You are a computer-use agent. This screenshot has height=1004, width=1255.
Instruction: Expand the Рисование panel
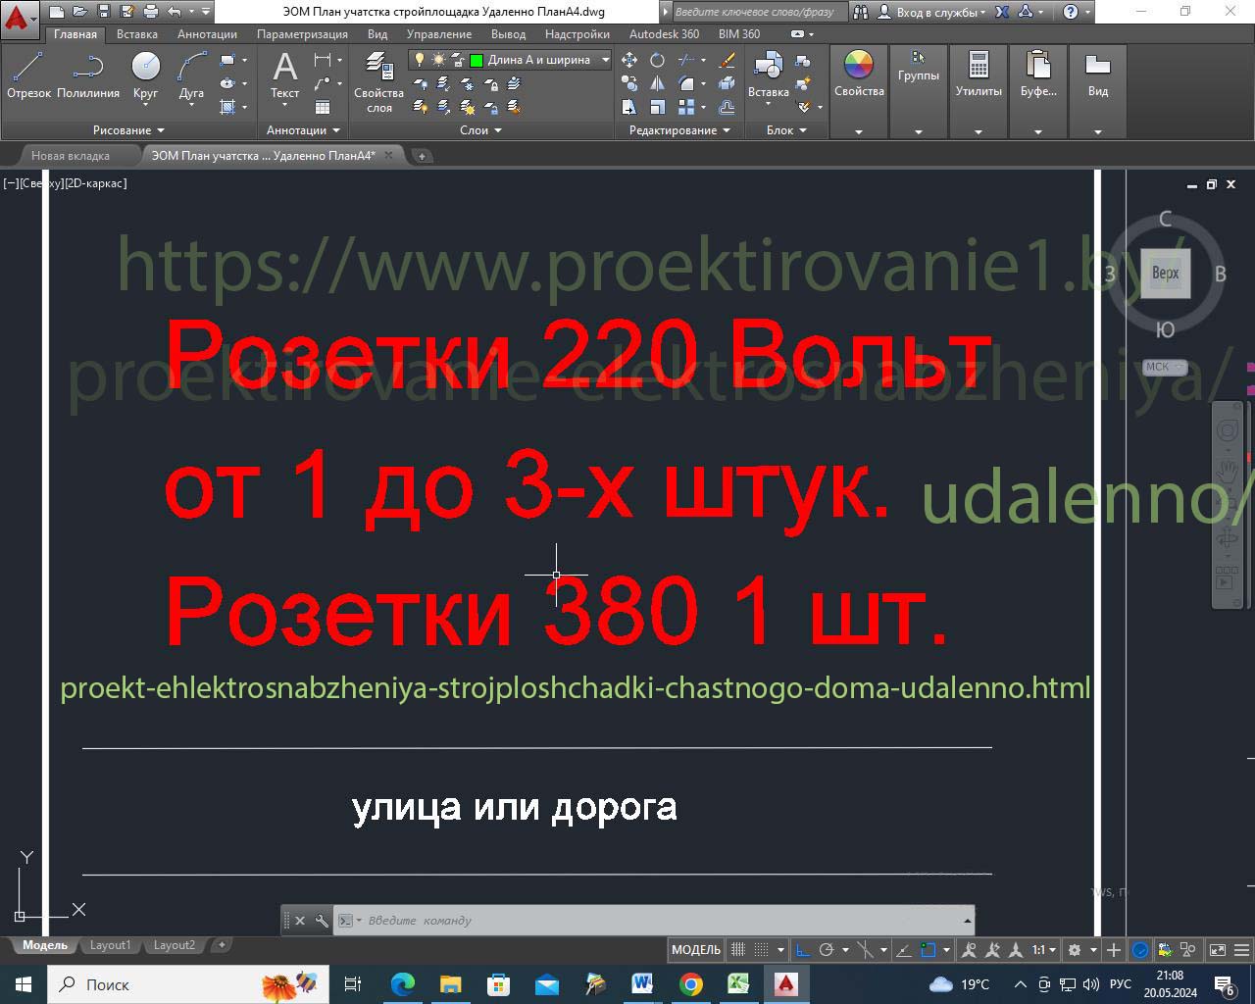(128, 130)
